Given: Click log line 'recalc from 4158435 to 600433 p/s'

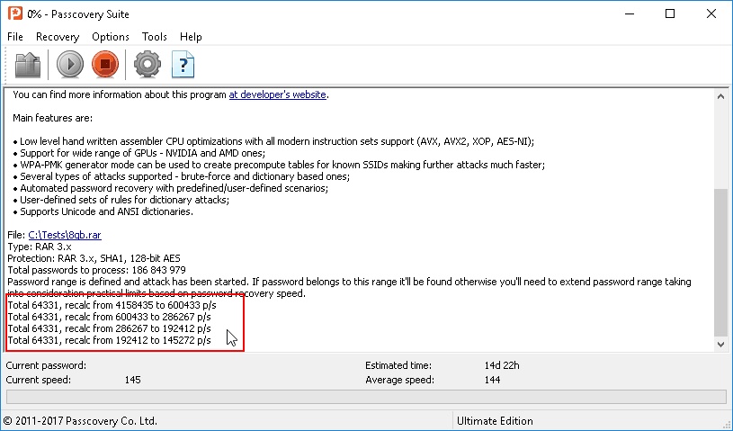Looking at the screenshot, I should [x=112, y=305].
